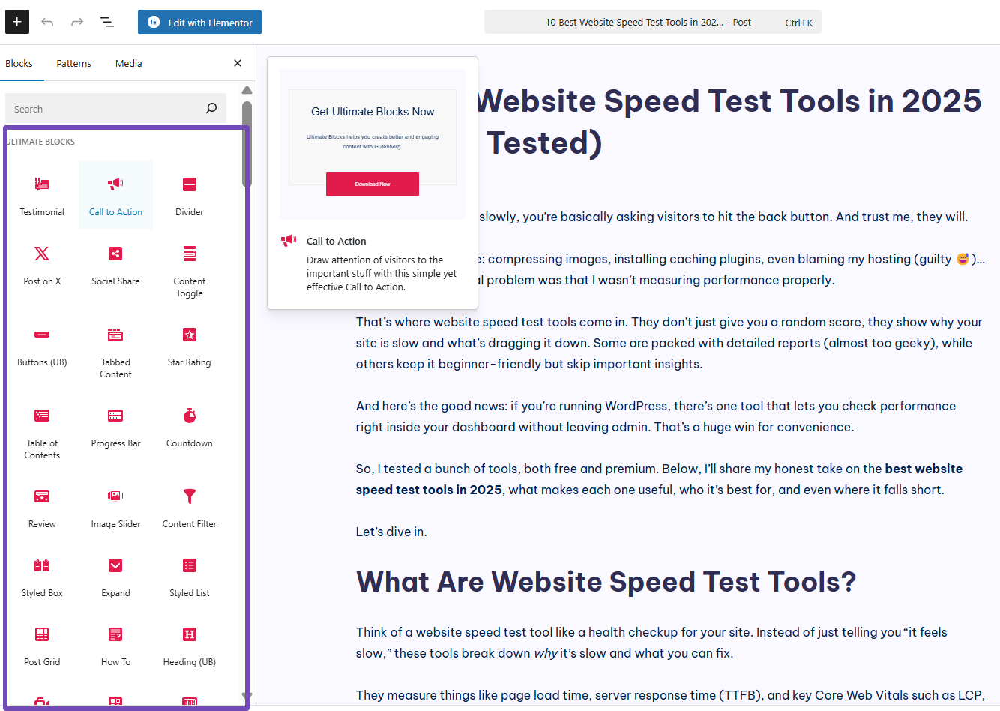Insert the Testimonial block
The width and height of the screenshot is (1000, 711).
click(x=42, y=195)
